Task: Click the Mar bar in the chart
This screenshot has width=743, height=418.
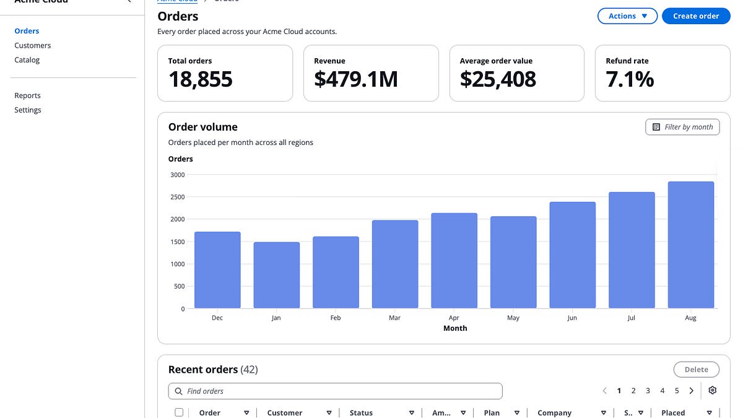Action: point(395,264)
